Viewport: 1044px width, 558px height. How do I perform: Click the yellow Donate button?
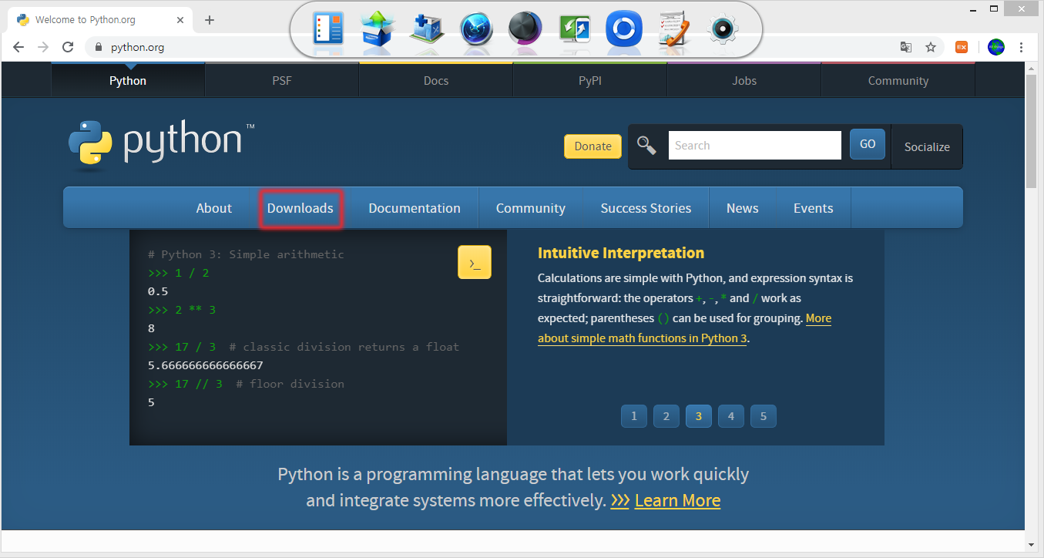click(x=592, y=146)
